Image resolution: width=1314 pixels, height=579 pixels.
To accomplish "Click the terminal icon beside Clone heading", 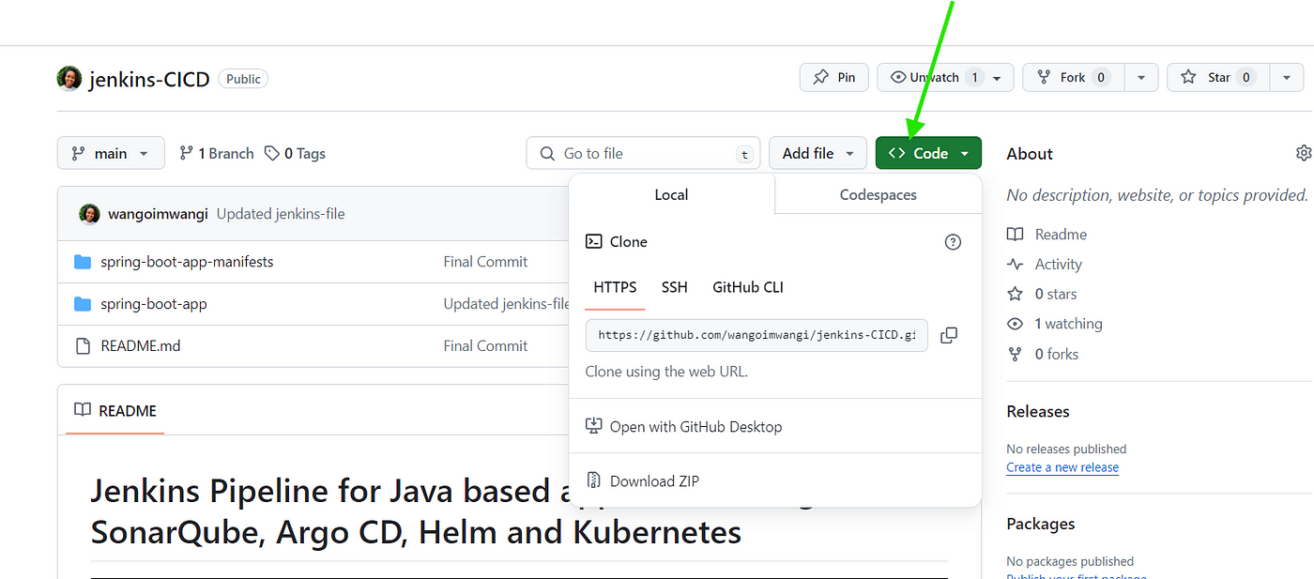I will (x=593, y=241).
